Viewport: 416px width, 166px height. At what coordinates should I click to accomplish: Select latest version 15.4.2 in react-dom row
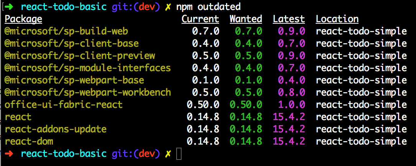tap(289, 142)
